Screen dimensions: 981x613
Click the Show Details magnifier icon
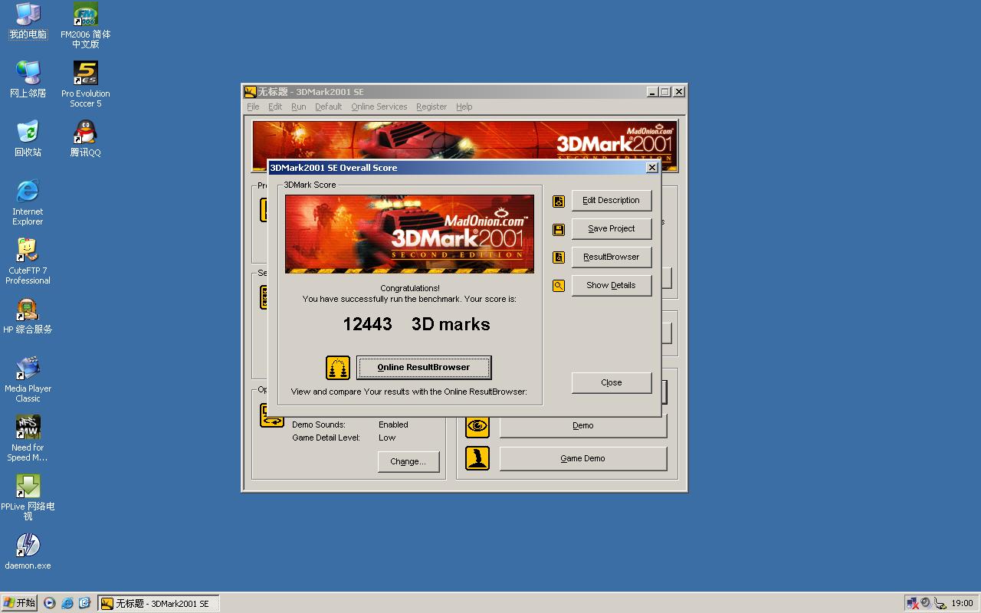click(x=559, y=286)
